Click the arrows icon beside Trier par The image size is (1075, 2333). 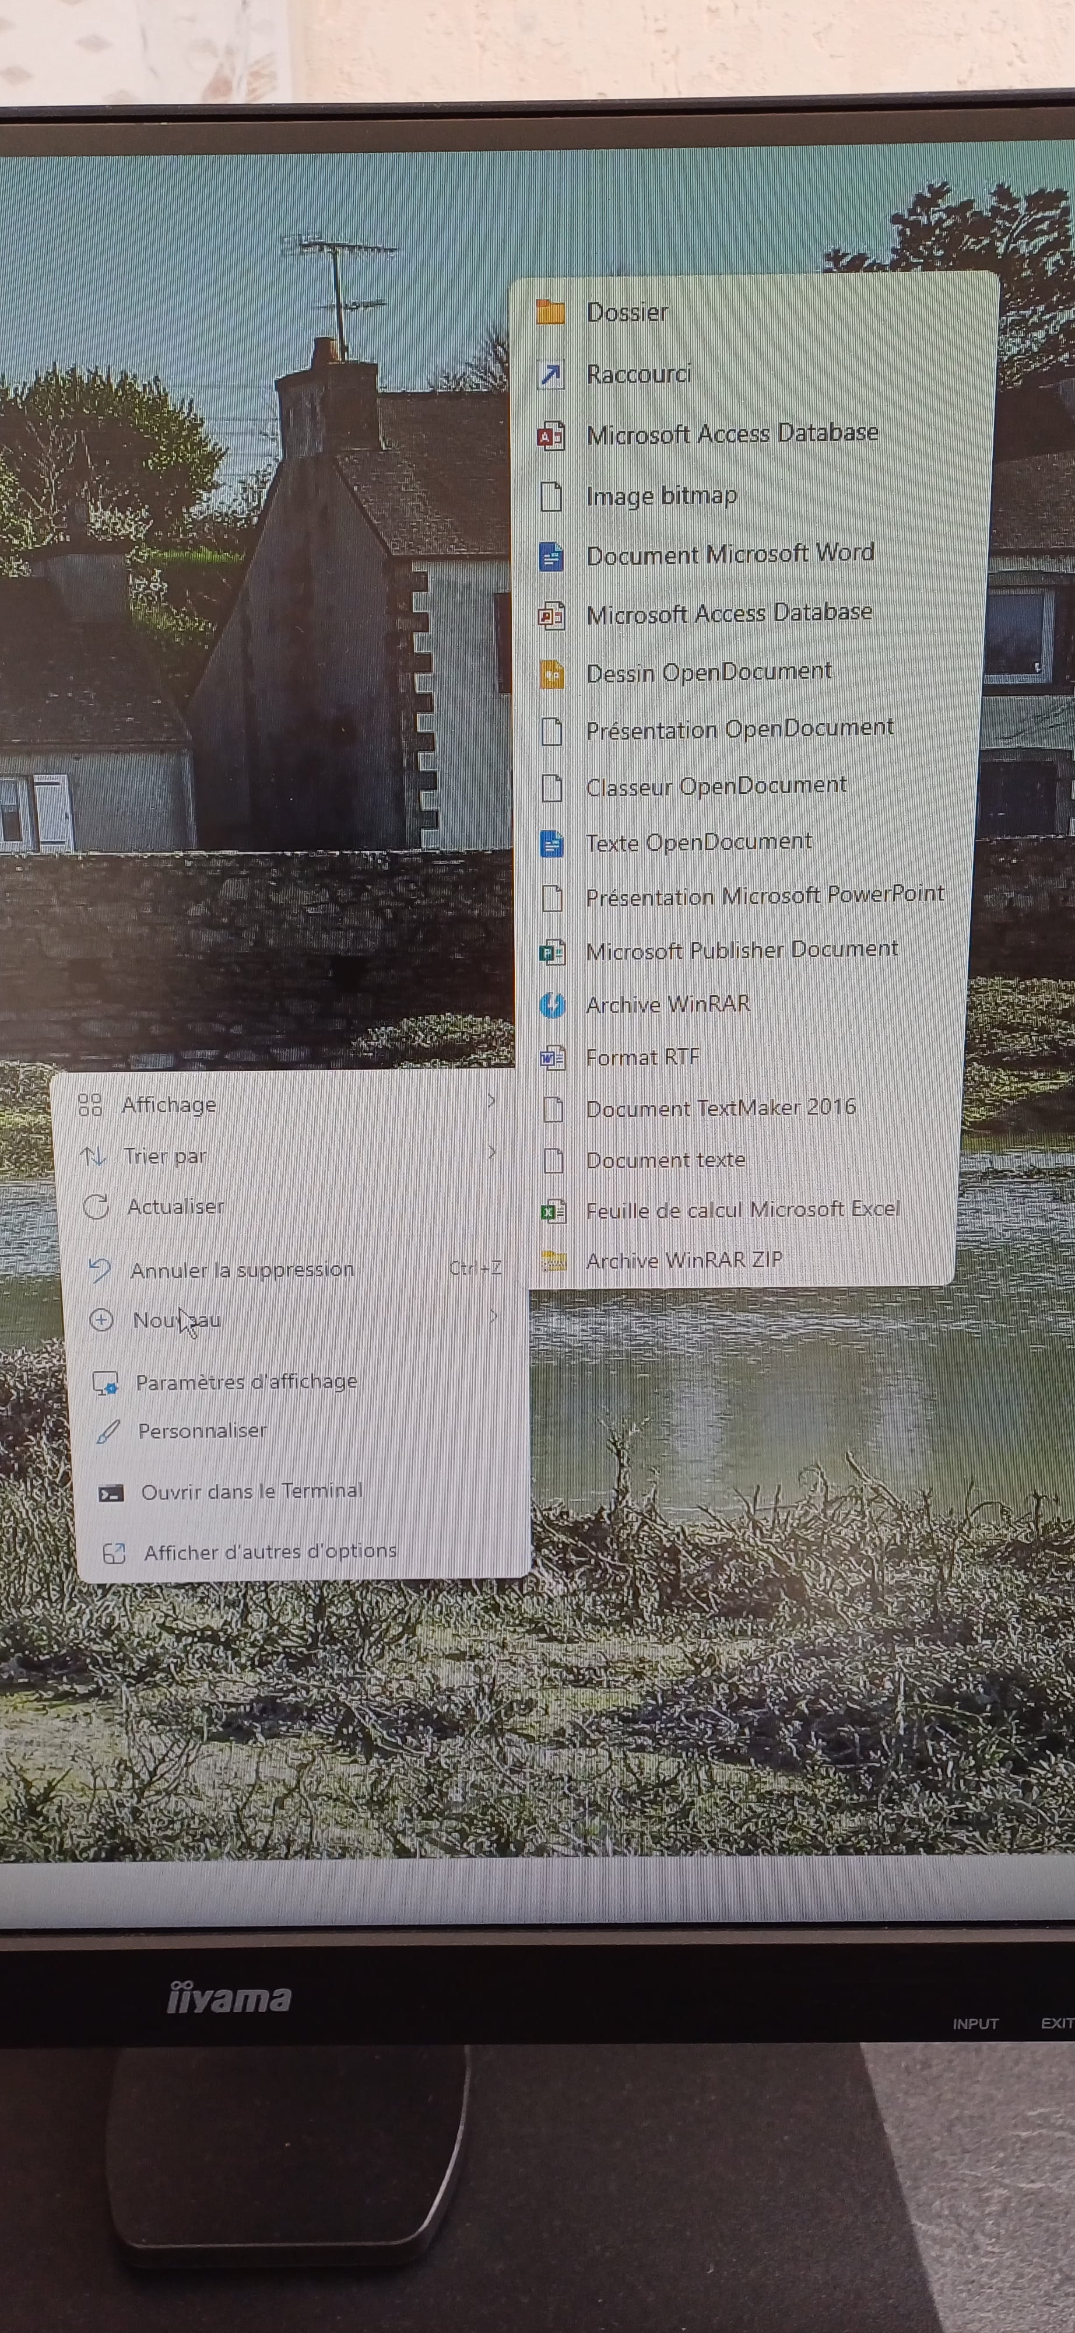tap(93, 1155)
